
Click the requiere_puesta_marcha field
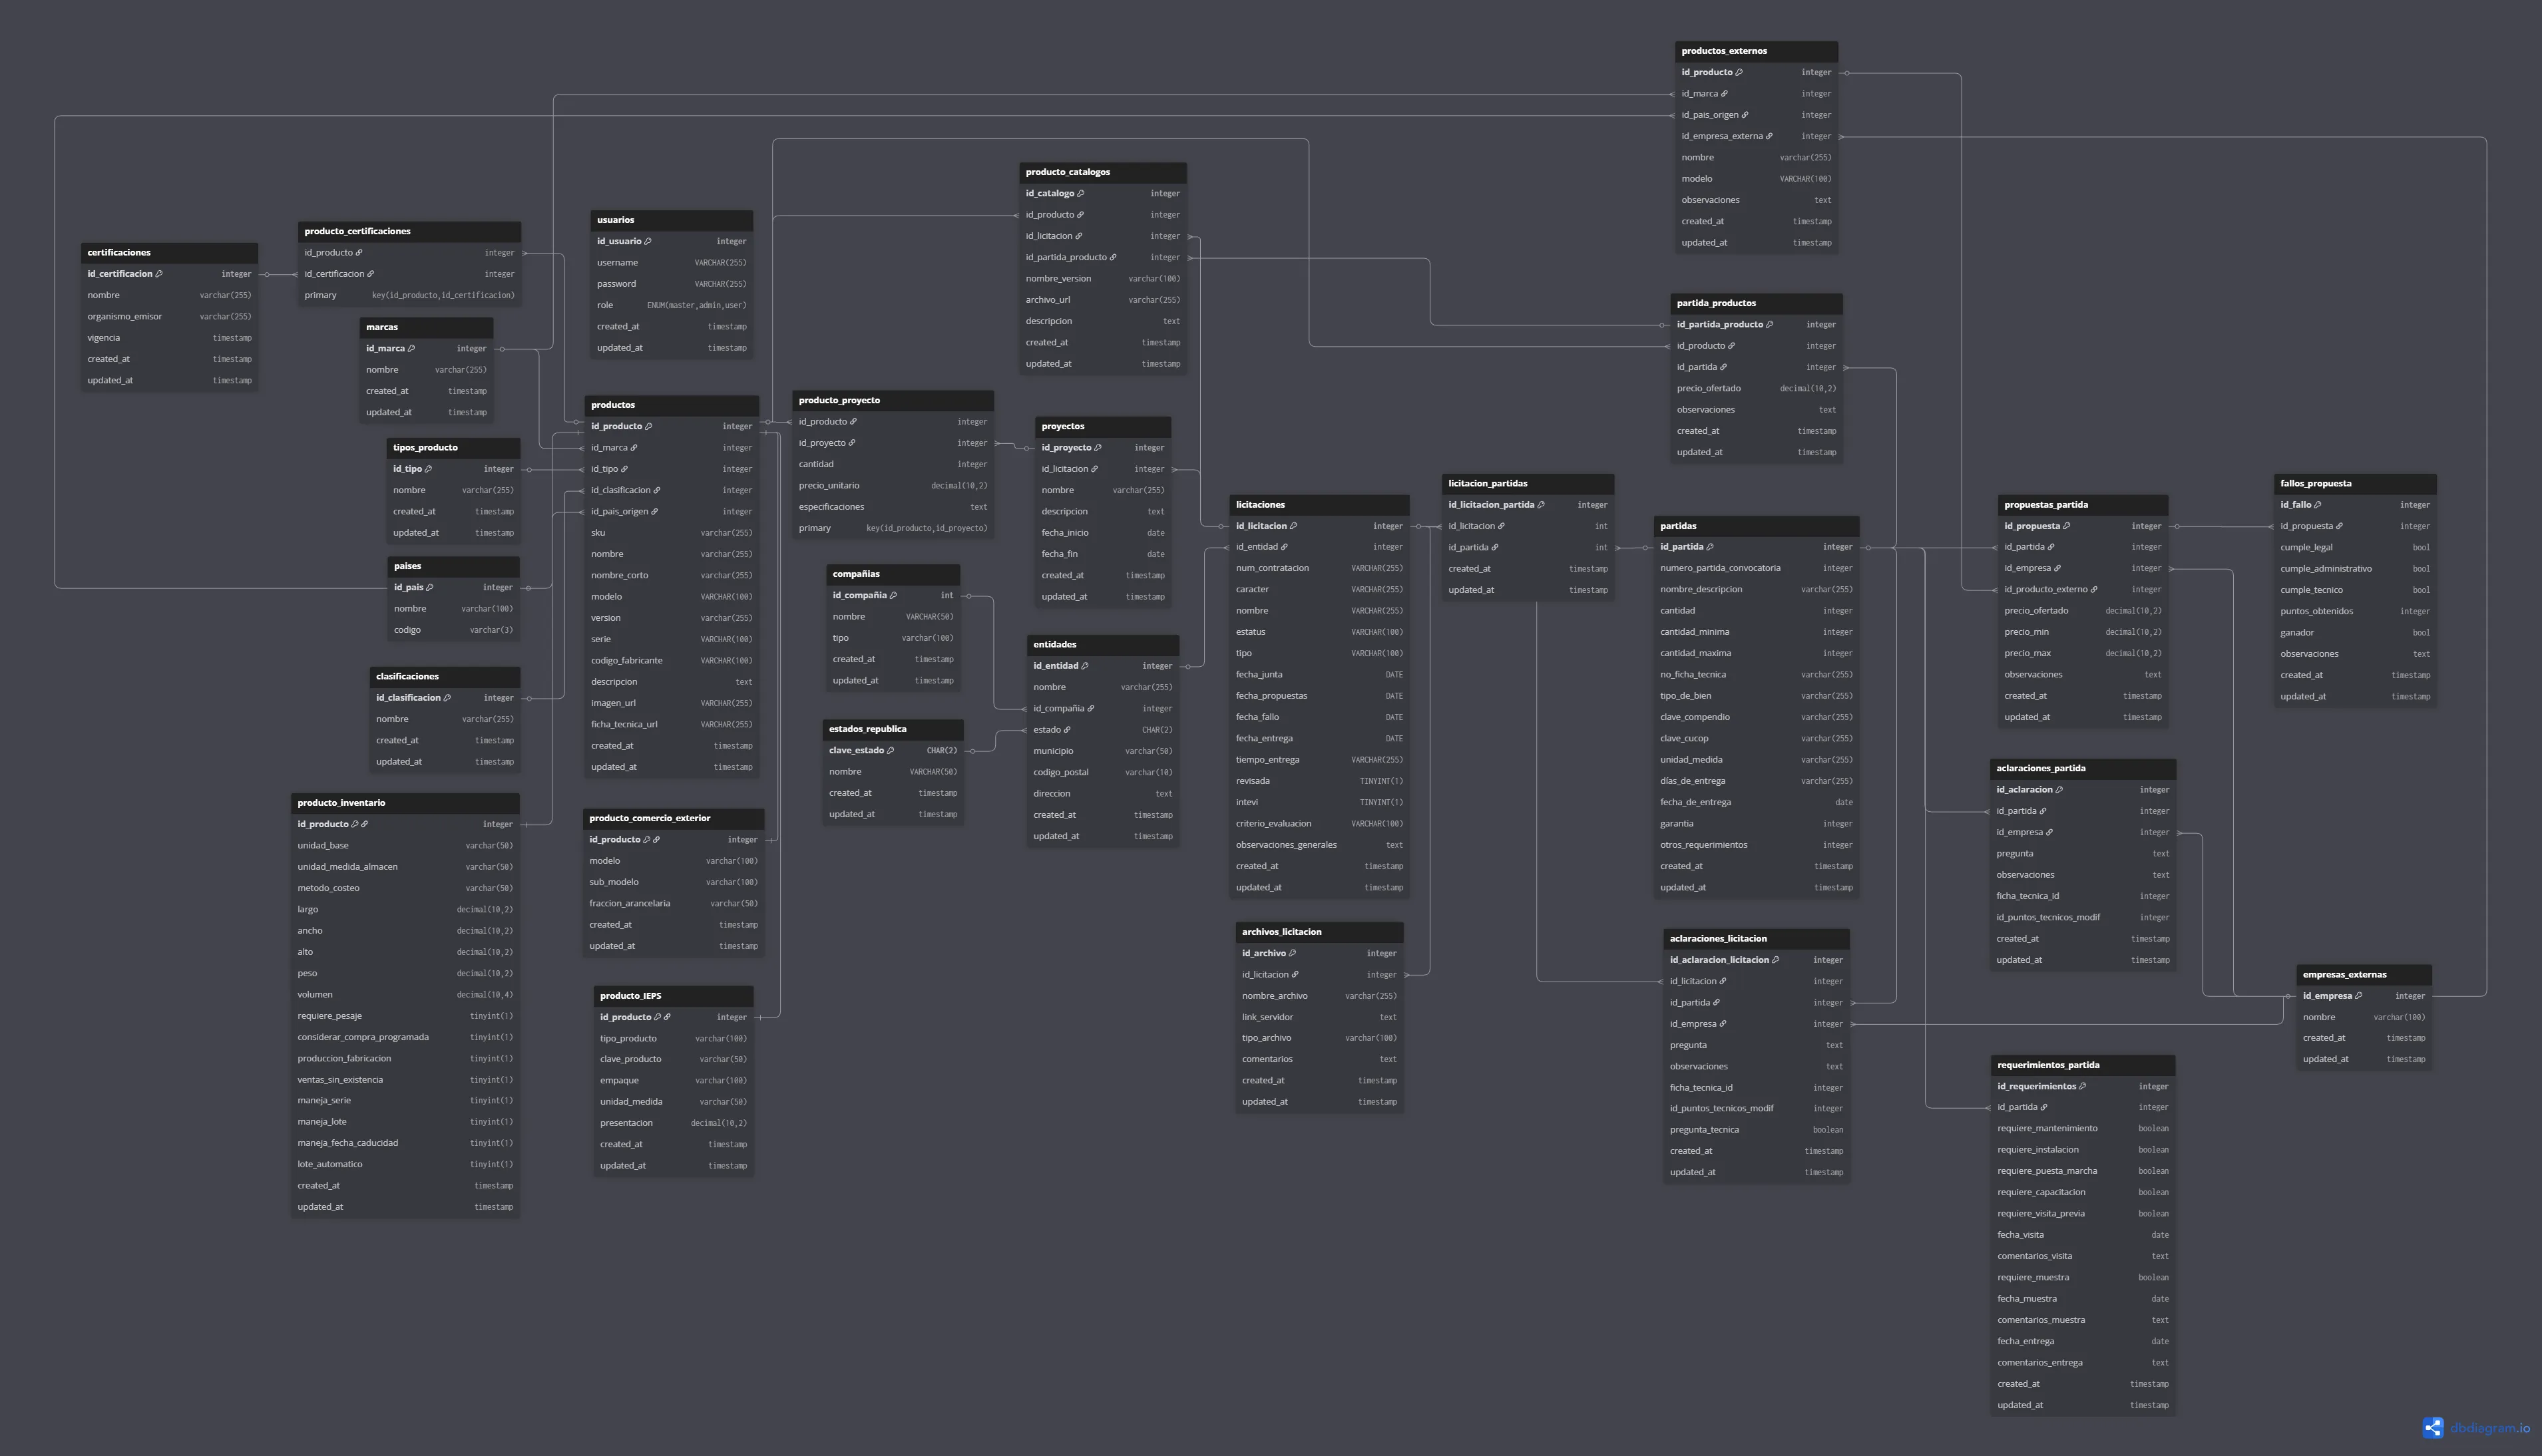[2083, 1171]
